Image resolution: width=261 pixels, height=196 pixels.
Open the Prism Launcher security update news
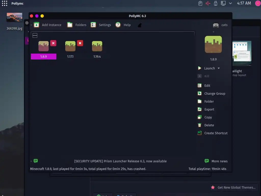(120, 161)
